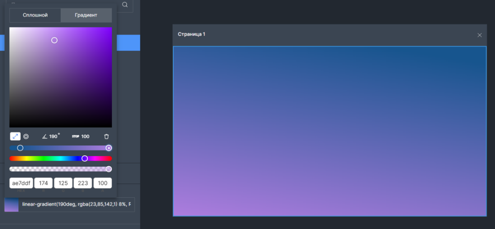
Task: Select the blue gradient stop handle
Action: tap(20, 148)
